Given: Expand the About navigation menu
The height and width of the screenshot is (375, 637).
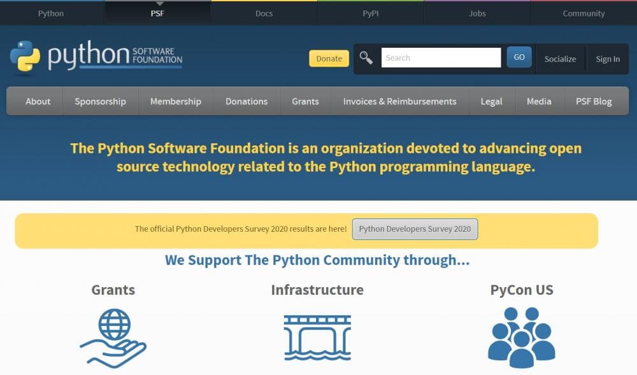Looking at the screenshot, I should pyautogui.click(x=38, y=101).
